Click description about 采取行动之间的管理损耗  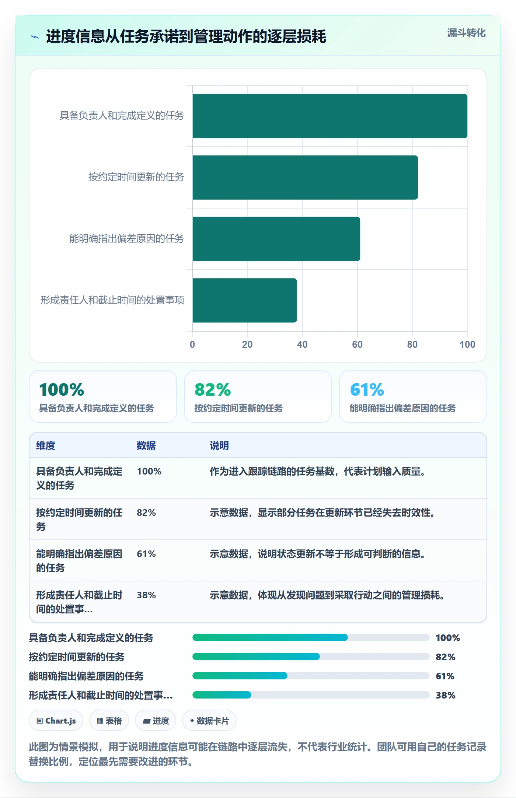[328, 595]
